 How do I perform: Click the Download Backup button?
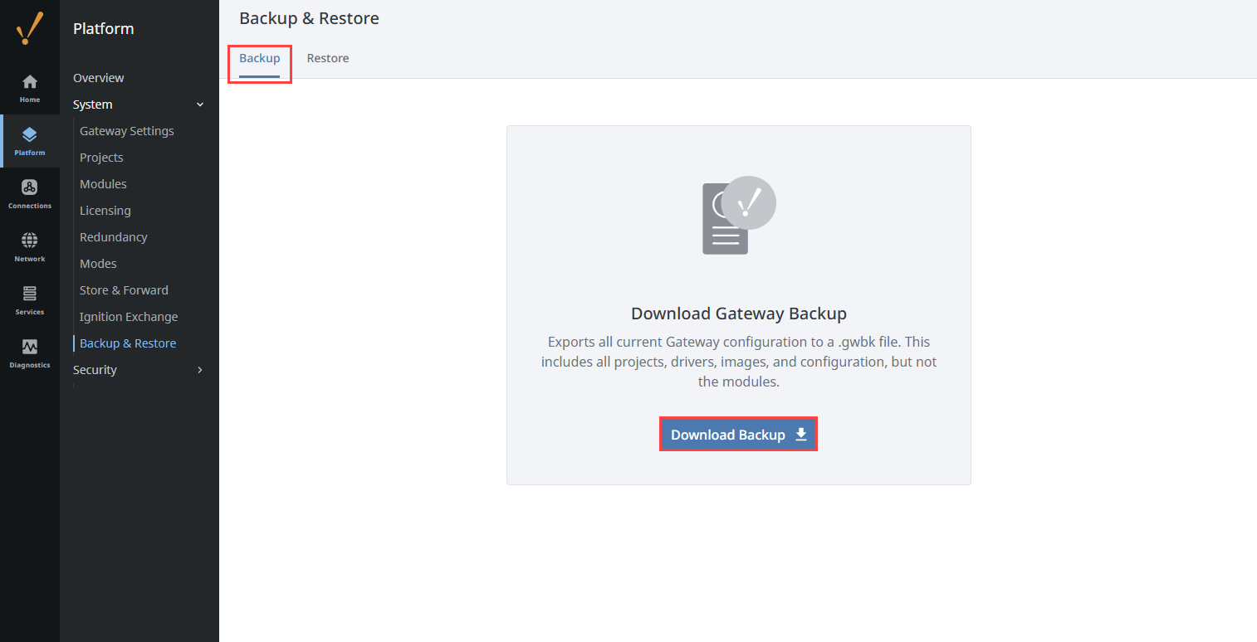click(738, 434)
